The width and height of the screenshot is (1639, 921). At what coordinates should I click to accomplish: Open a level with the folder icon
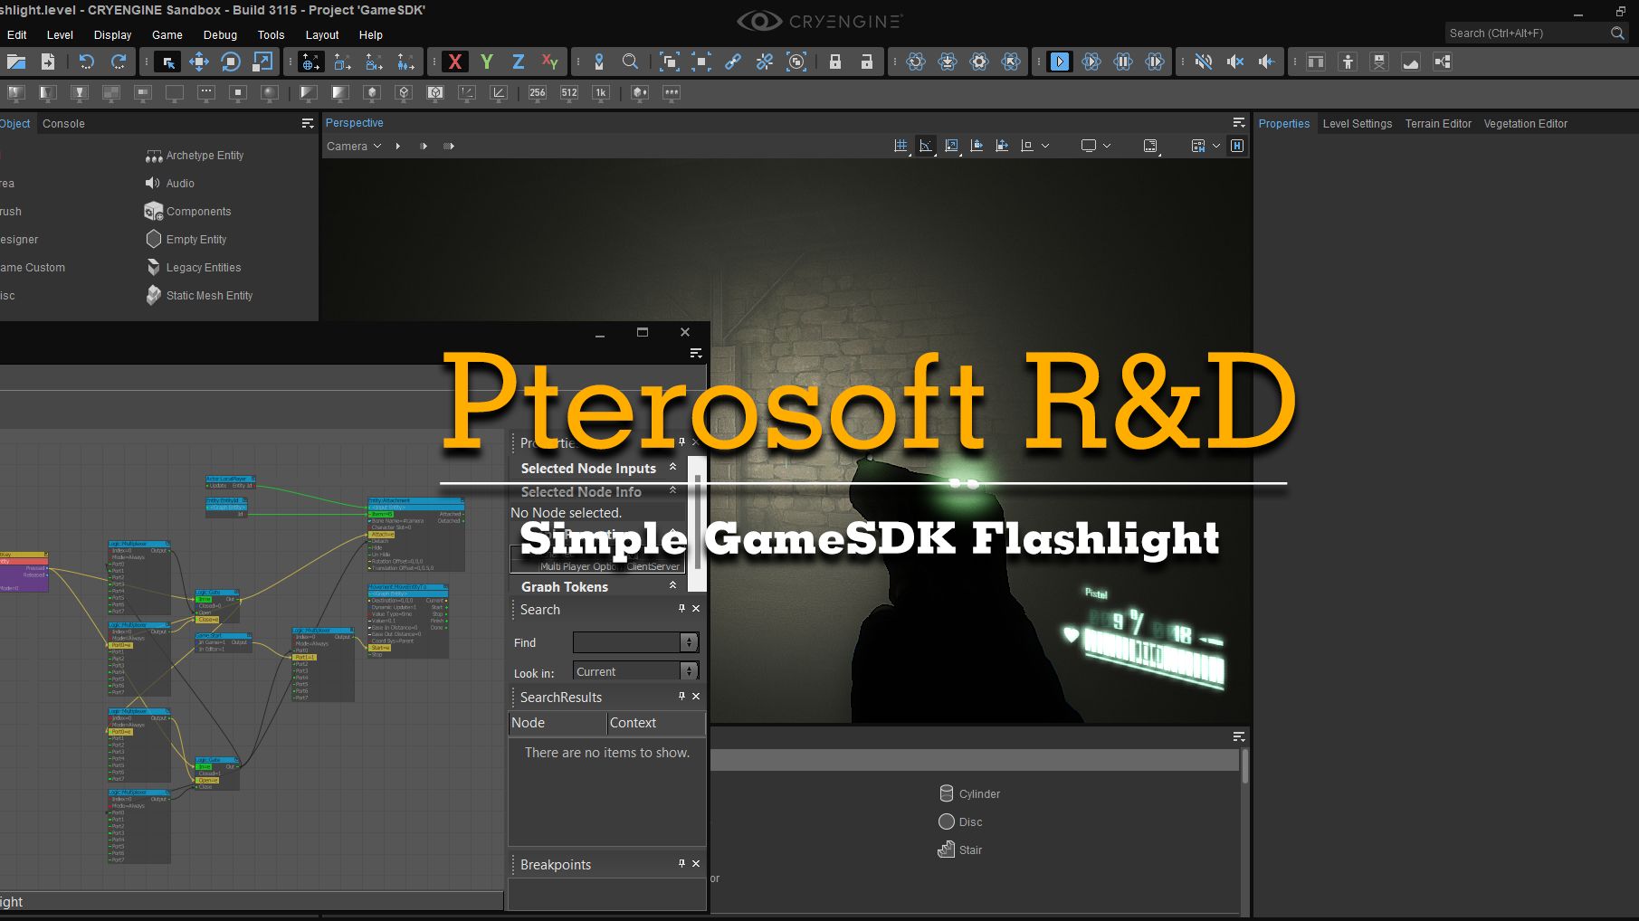point(16,62)
